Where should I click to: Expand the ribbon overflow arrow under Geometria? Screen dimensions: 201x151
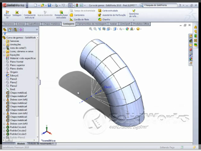click(x=134, y=20)
